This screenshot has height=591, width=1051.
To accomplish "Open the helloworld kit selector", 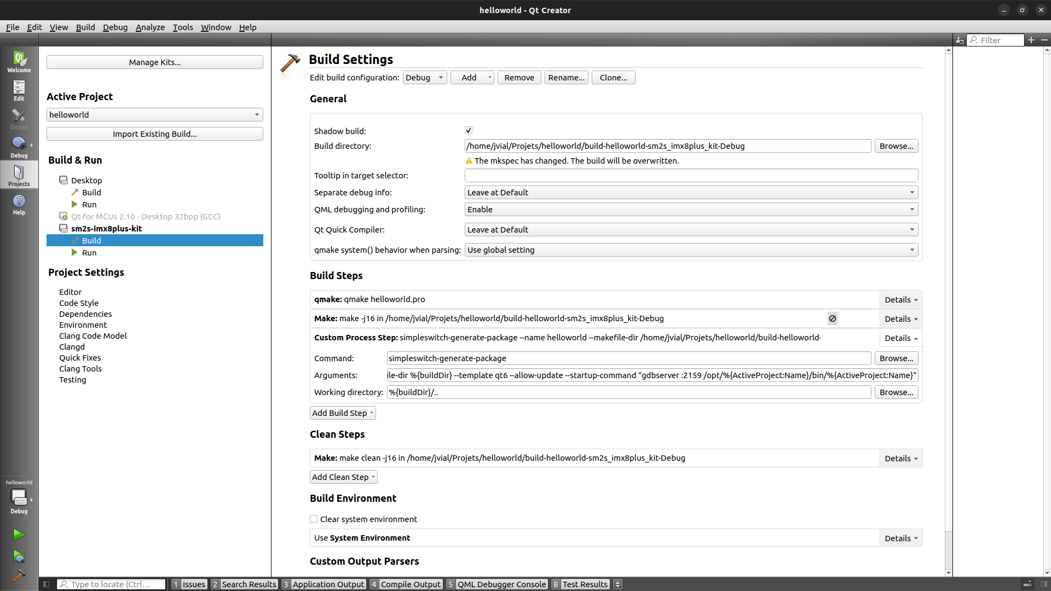I will pos(19,498).
